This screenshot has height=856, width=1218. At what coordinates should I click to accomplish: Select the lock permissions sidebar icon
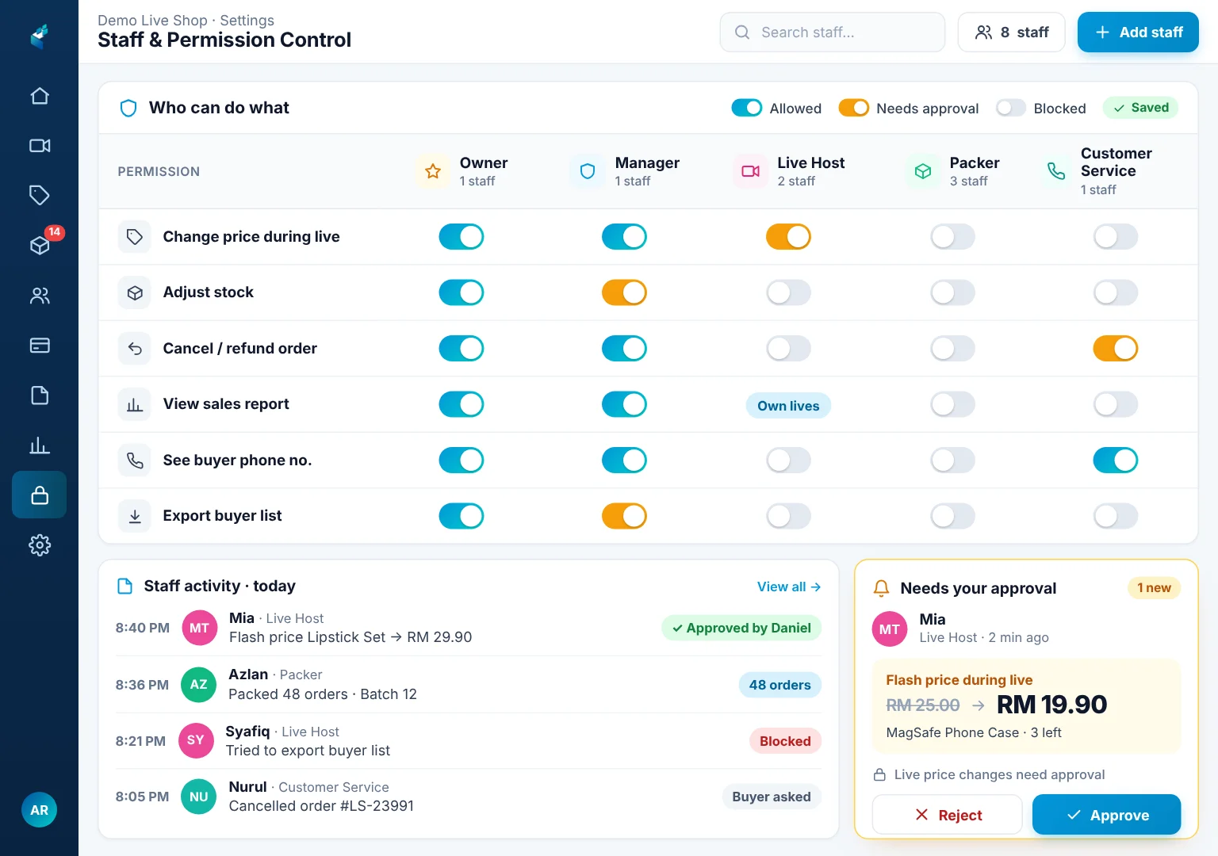(40, 495)
